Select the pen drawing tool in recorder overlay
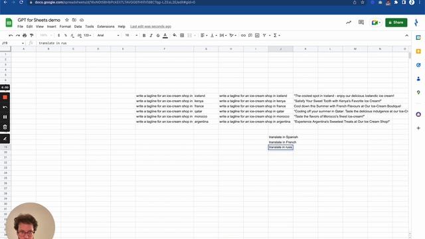Screen dimensions: 425x239 [x=5, y=139]
